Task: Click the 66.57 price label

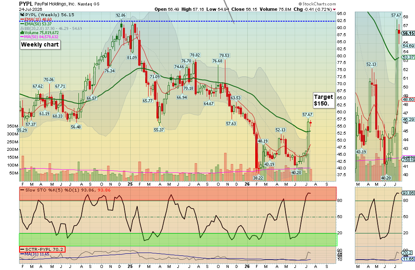Action: pos(92,98)
